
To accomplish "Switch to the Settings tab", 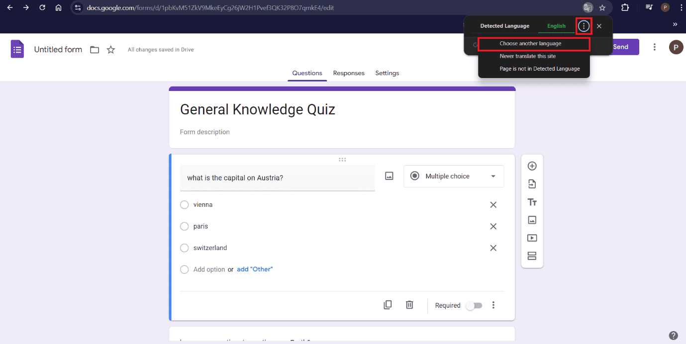I will point(387,73).
